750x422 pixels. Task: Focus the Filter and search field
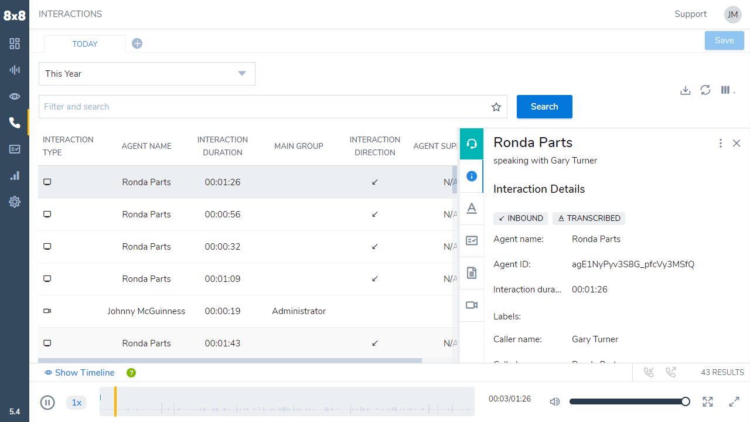(x=274, y=107)
